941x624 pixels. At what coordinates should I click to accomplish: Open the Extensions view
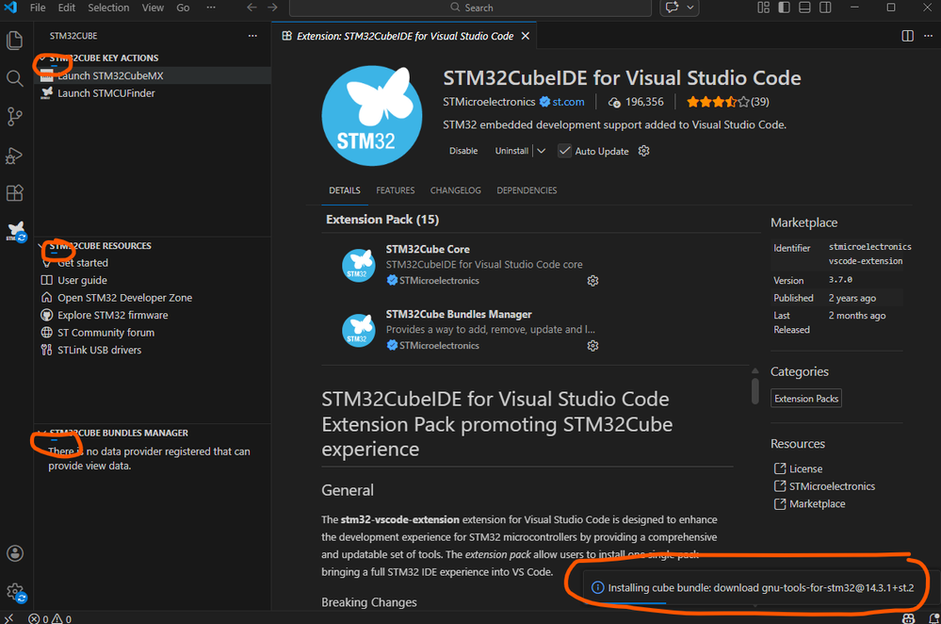click(x=15, y=193)
